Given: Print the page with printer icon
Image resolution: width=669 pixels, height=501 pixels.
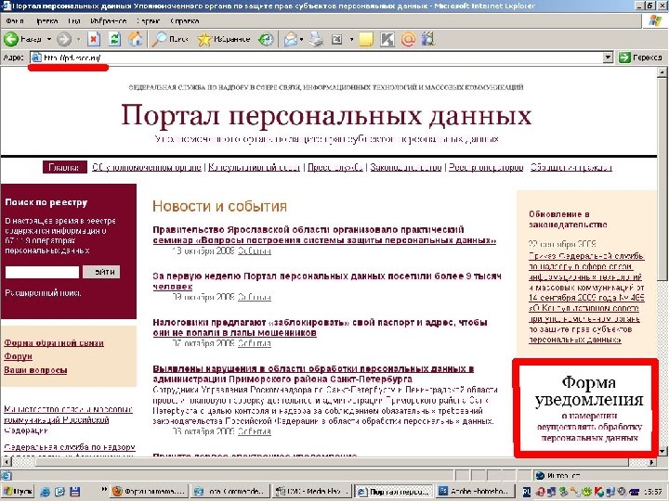Looking at the screenshot, I should (316, 39).
